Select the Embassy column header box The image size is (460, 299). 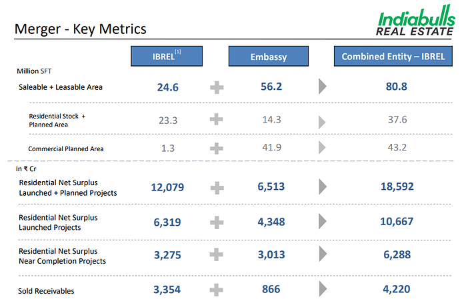click(269, 56)
